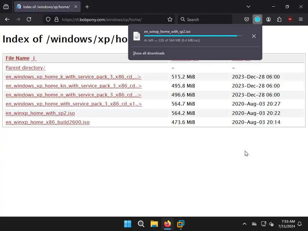Open Parent directory/ link

[25, 68]
